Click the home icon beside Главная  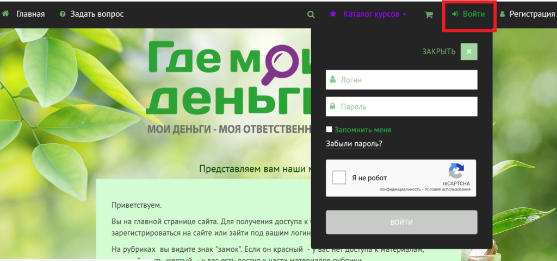5,14
